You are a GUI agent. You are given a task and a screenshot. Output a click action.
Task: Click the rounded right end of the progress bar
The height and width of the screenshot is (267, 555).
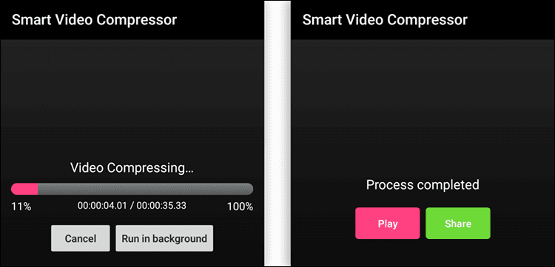point(249,189)
